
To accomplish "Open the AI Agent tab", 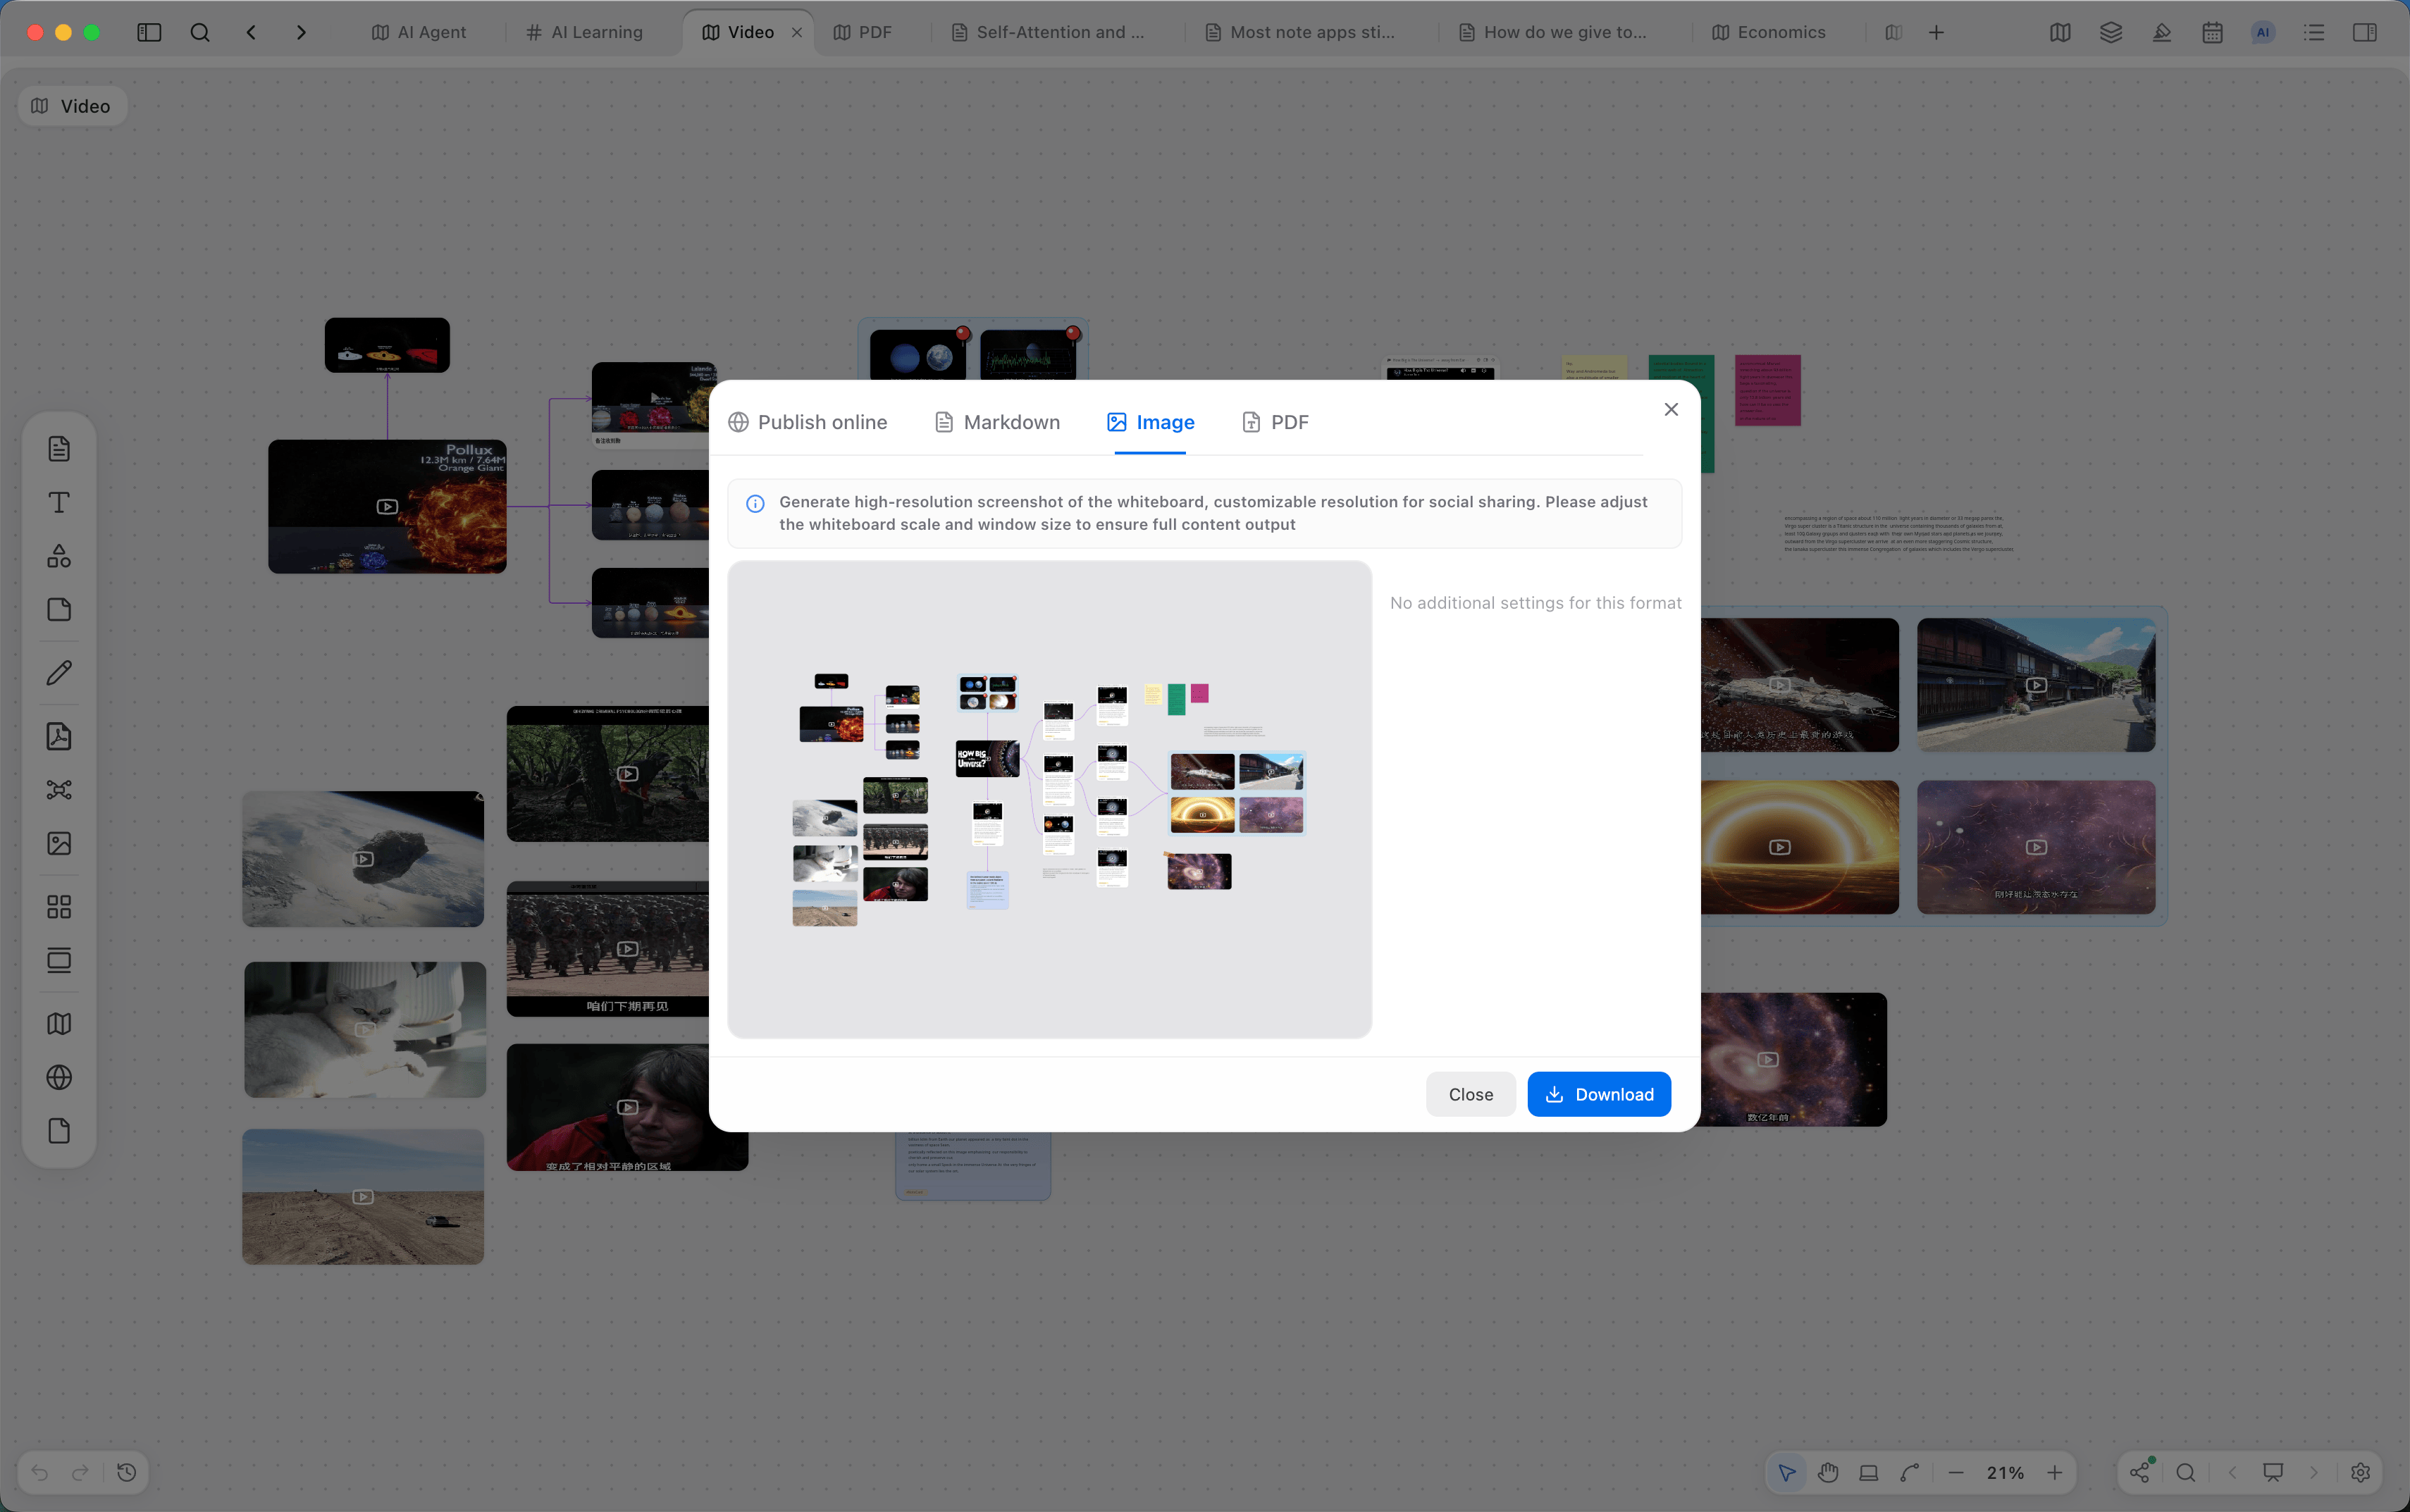I will (419, 32).
